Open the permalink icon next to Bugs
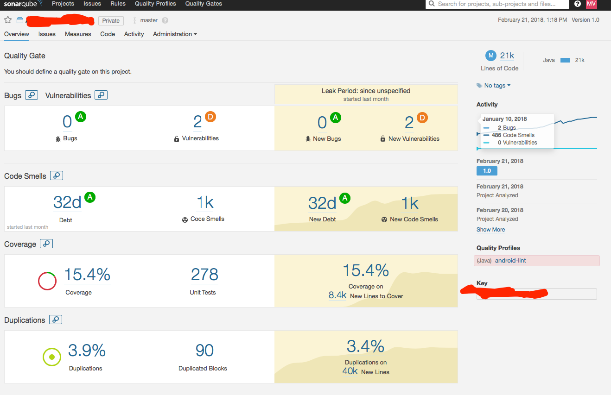This screenshot has width=611, height=395. 31,94
